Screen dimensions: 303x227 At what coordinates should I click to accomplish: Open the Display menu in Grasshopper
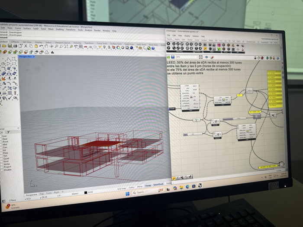187,36
